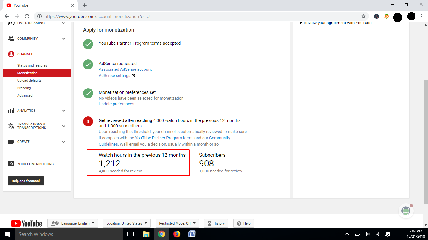Expand the Create sidebar section
The width and height of the screenshot is (428, 240).
coord(64,142)
